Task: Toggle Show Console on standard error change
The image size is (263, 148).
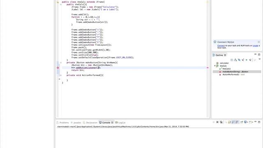Action: click(x=237, y=122)
